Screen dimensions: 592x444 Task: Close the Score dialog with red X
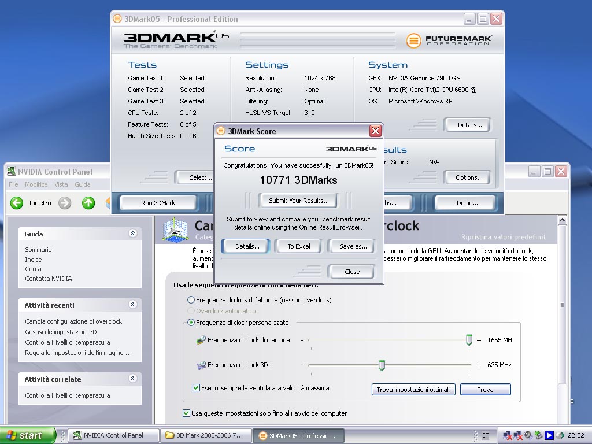375,131
